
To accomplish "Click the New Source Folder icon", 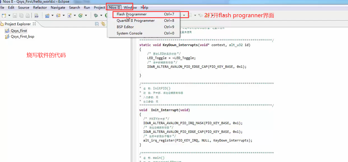I will pyautogui.click(x=58, y=15).
